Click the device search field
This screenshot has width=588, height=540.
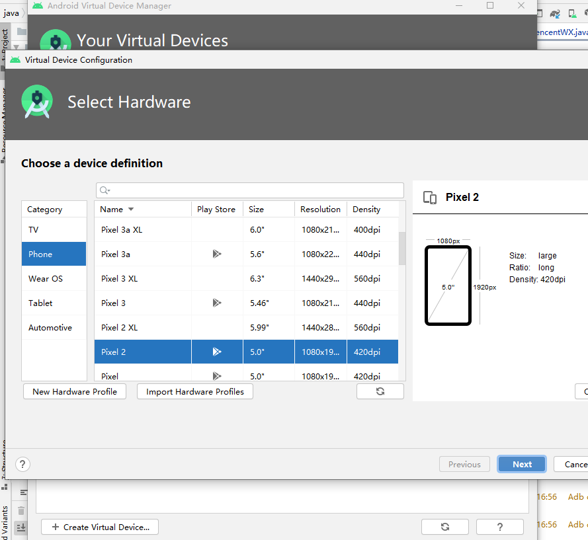250,190
